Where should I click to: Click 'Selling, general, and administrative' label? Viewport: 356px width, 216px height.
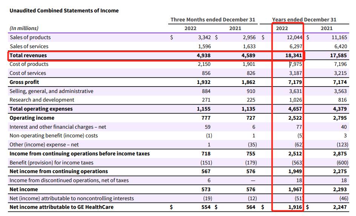tap(51, 91)
